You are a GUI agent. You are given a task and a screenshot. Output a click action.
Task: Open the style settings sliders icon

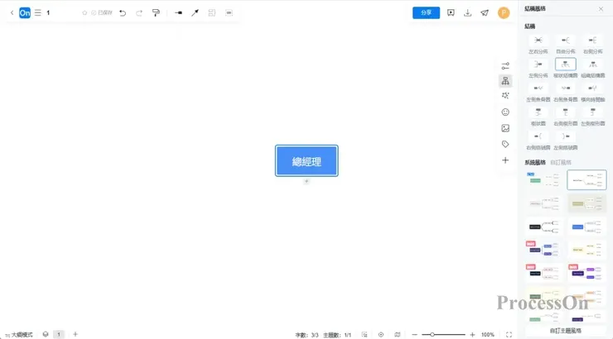tap(505, 65)
